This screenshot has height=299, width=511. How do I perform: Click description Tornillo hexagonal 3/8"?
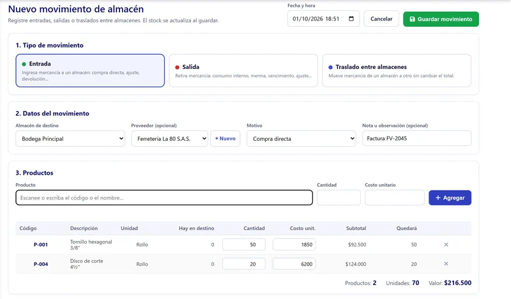(x=91, y=245)
